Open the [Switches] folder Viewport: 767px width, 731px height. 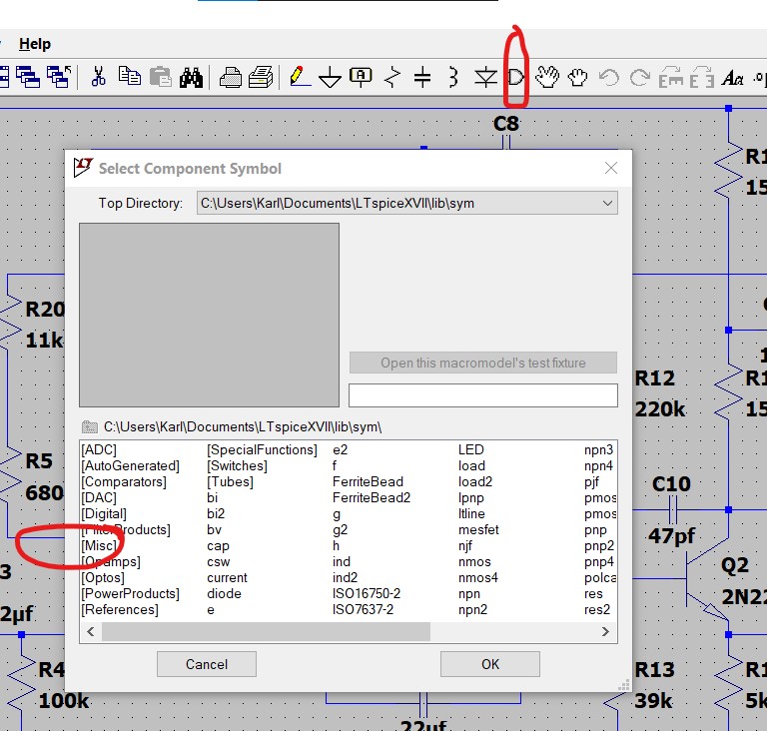237,465
